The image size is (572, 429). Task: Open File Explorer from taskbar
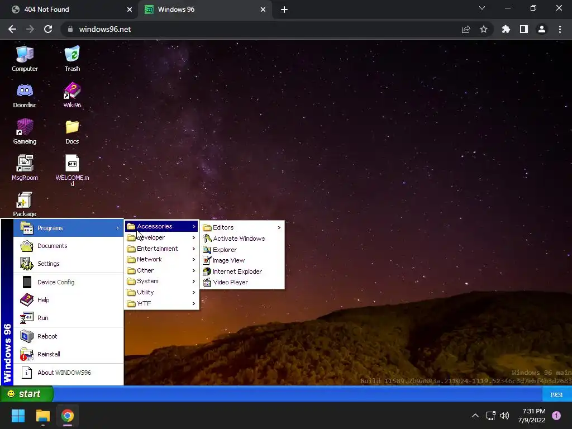pos(42,416)
